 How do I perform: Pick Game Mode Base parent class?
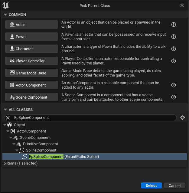(31, 73)
